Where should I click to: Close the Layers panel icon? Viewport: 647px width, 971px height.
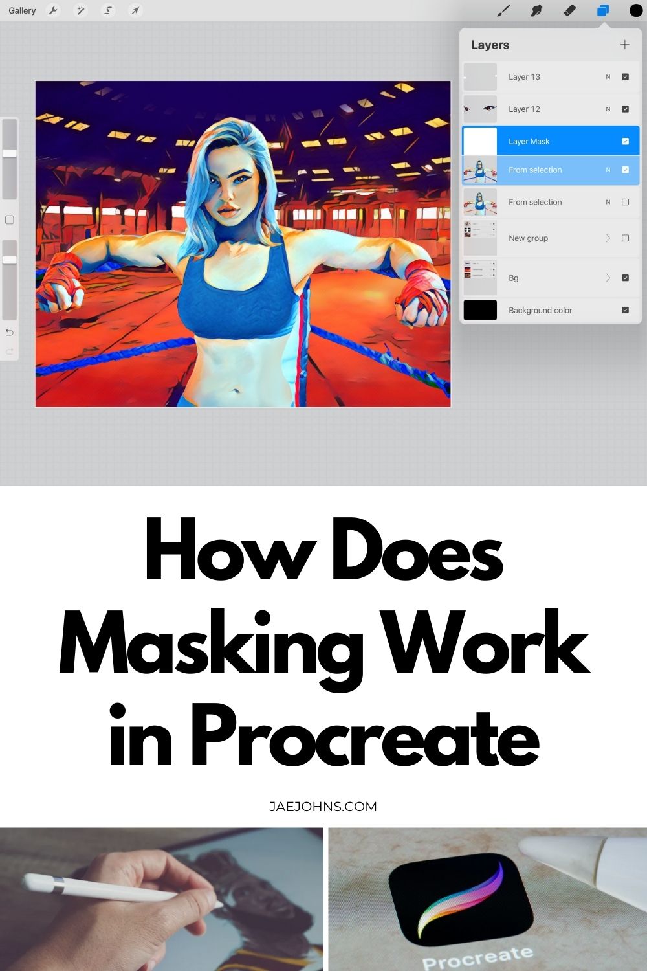(603, 10)
